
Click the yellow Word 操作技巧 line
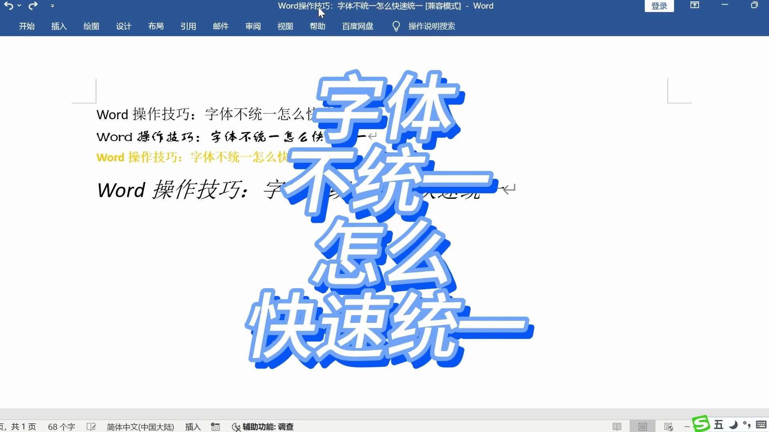(x=192, y=157)
